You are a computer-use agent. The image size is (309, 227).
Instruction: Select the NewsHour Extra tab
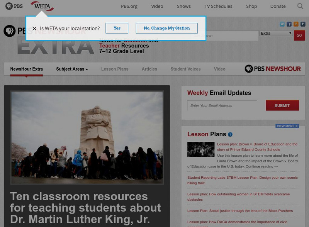coord(26,69)
